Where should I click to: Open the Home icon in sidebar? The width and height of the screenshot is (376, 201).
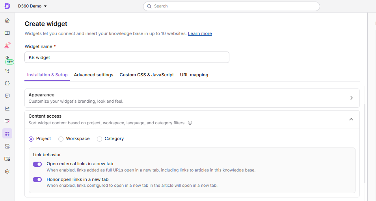pos(7,20)
